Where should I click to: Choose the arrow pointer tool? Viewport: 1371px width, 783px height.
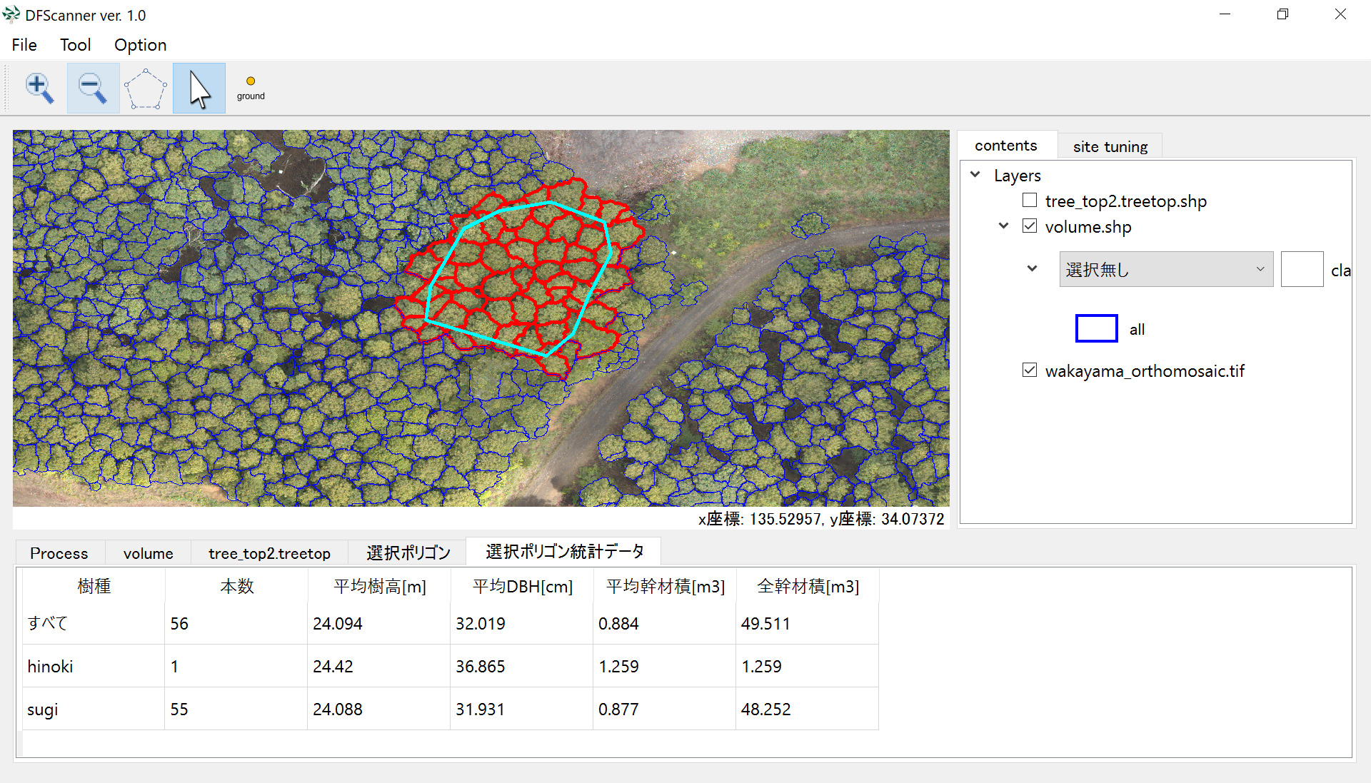click(199, 89)
